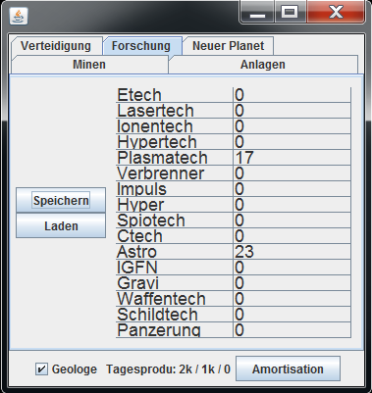
Task: Click the Etech level value cell
Action: 292,95
